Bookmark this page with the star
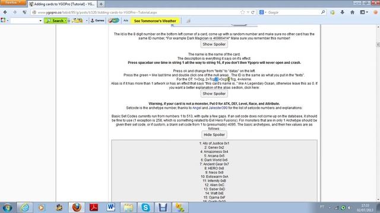 tap(243, 12)
